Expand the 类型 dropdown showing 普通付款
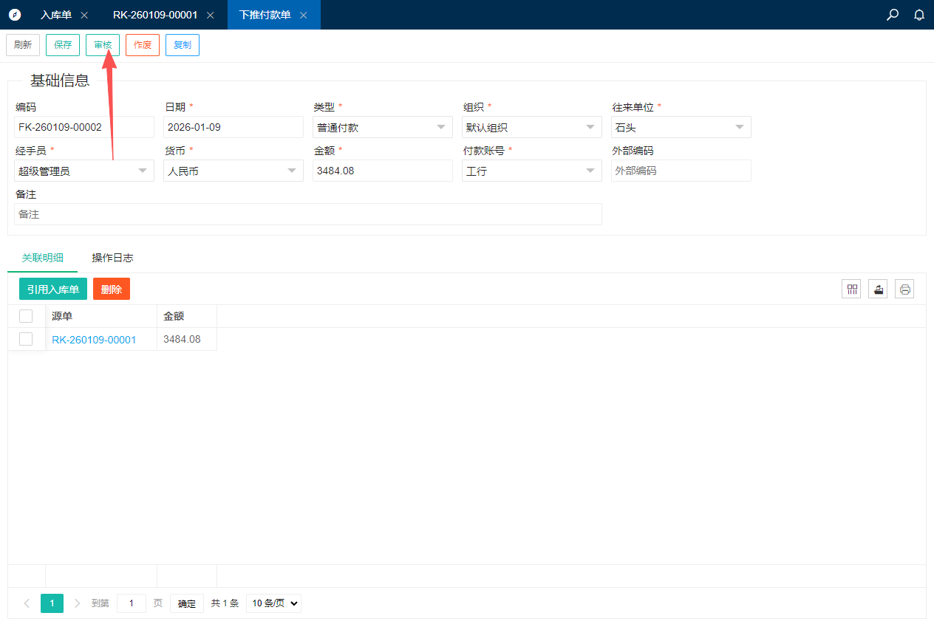The height and width of the screenshot is (644, 934). click(x=382, y=127)
